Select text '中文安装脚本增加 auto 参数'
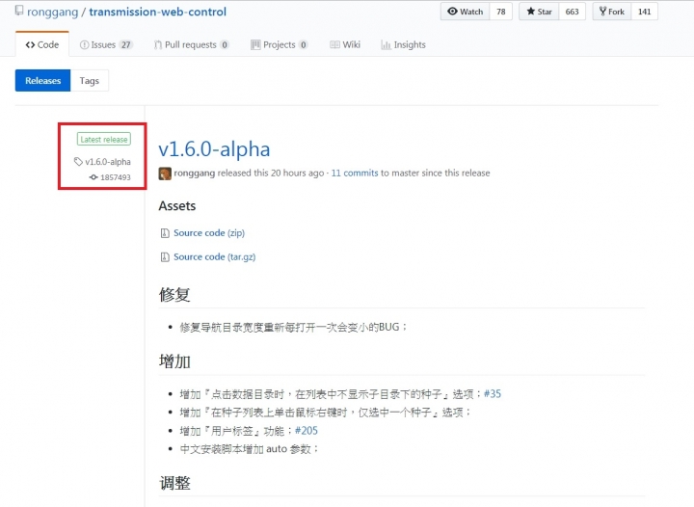Screen dimensions: 694x507 (x=245, y=448)
